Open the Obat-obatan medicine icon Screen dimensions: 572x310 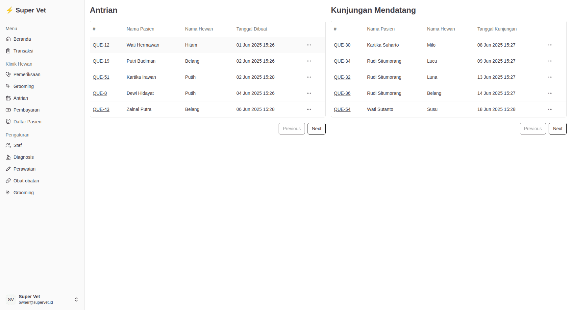(x=8, y=181)
